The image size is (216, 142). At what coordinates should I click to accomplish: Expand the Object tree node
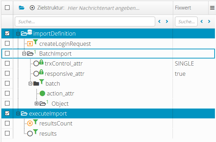(36, 104)
